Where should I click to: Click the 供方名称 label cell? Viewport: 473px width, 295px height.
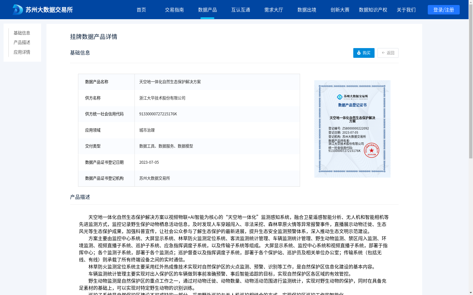106,98
